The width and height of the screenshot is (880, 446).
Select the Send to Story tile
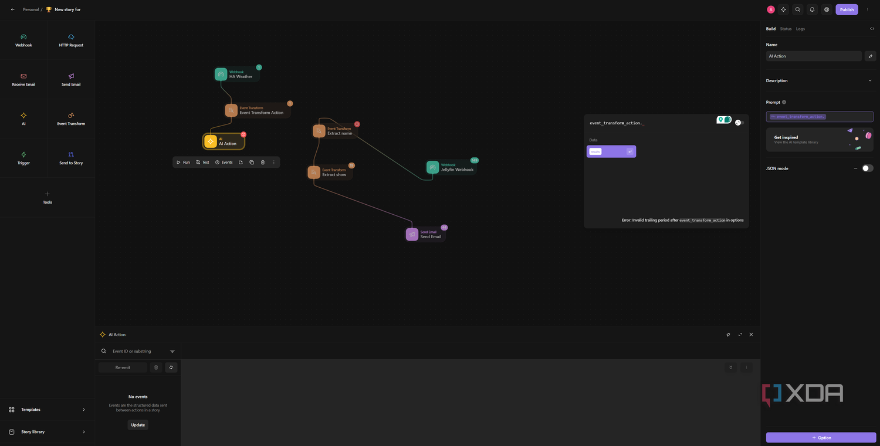71,158
